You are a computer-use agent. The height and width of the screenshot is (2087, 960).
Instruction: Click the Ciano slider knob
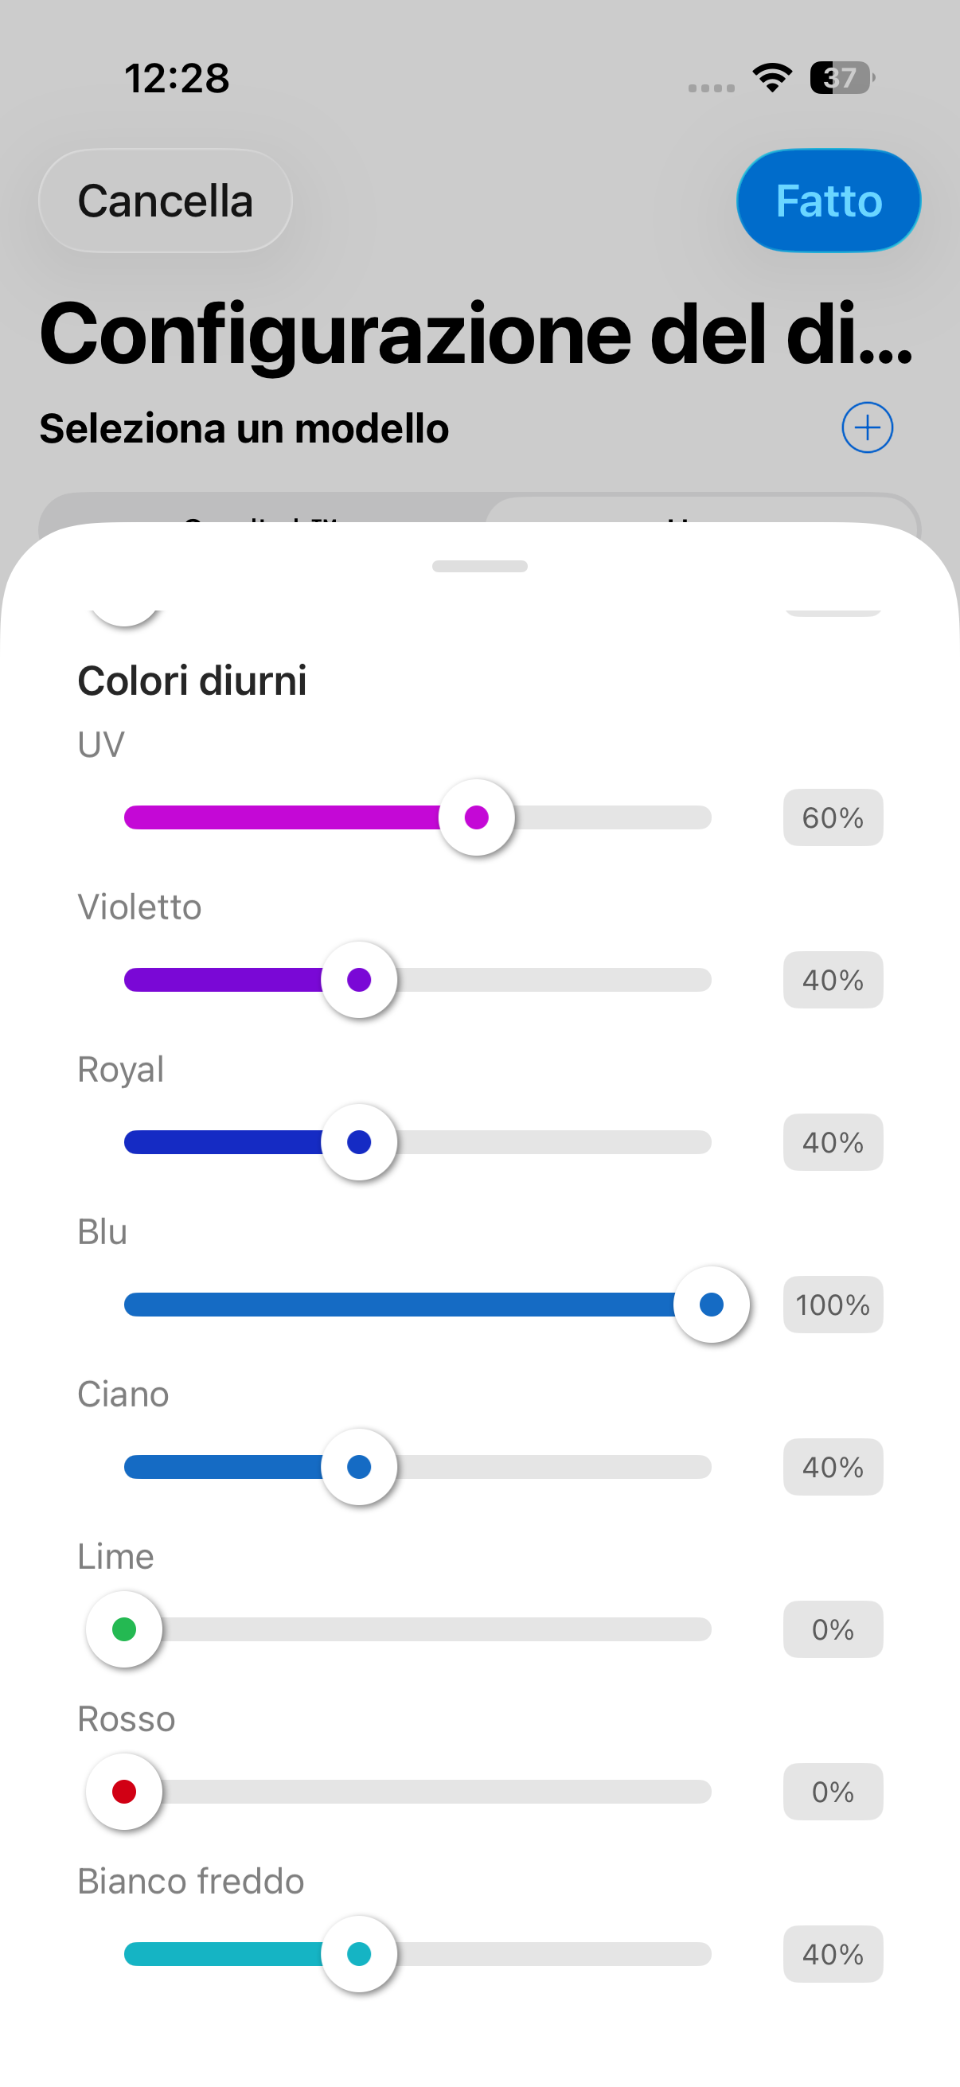click(x=359, y=1466)
